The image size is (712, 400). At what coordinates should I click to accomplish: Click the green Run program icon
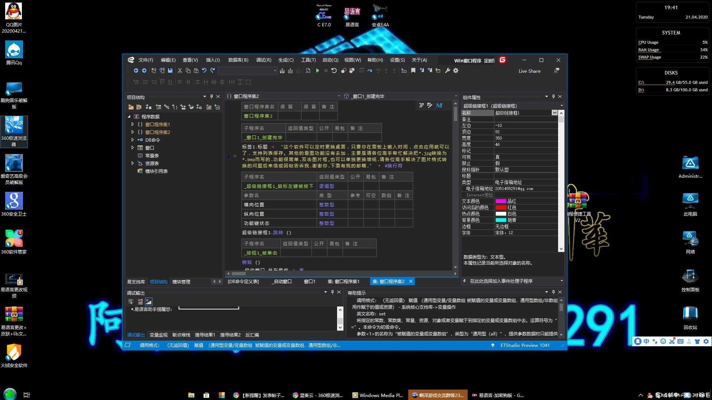317,71
